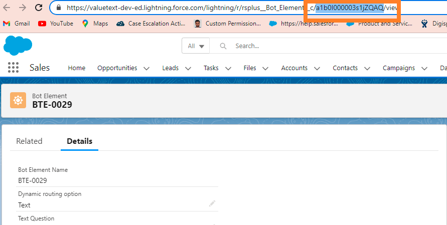The image size is (447, 225).
Task: Expand the Leads menu chevron
Action: point(188,68)
